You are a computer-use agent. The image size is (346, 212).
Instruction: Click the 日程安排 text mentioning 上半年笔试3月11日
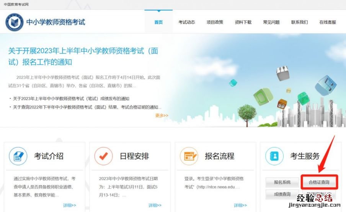pyautogui.click(x=129, y=187)
